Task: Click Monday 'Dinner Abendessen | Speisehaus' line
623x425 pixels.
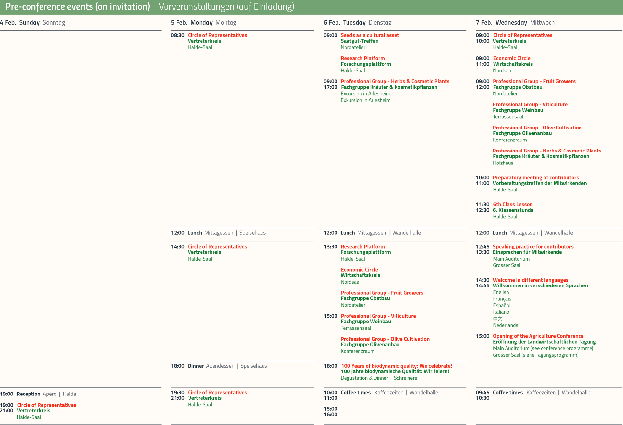Action: coord(227,366)
